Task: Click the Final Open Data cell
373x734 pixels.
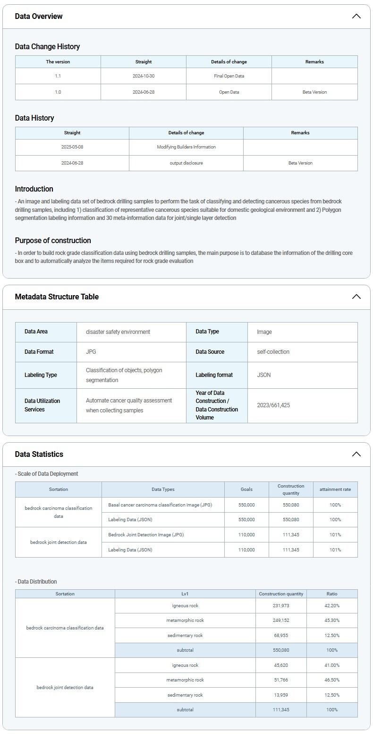Action: point(229,76)
